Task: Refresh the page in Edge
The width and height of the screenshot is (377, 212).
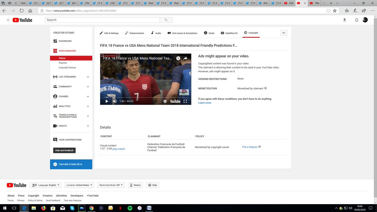Action: [x=22, y=10]
